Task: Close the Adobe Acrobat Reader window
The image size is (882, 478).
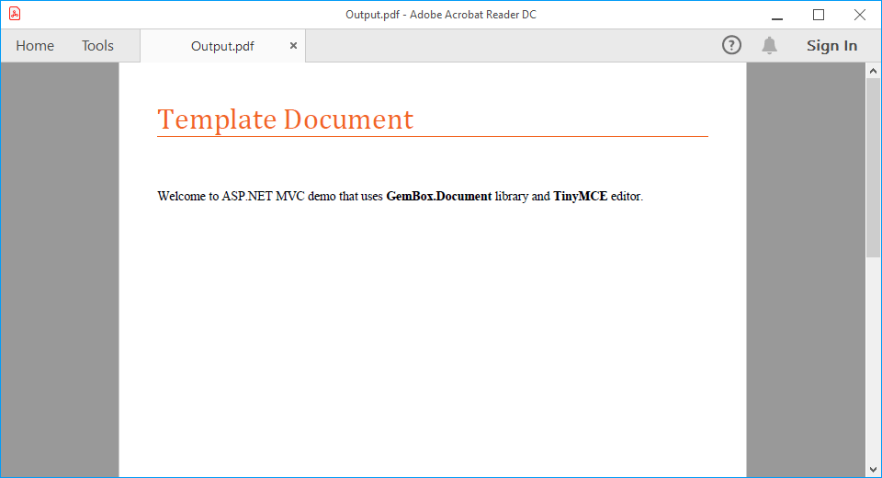Action: coord(860,15)
